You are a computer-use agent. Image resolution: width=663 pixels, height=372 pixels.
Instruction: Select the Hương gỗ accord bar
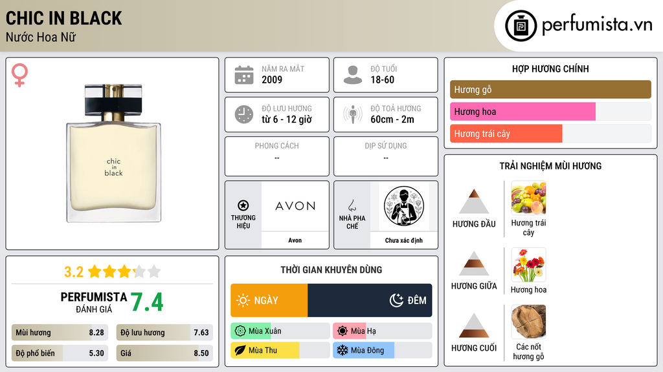click(550, 89)
